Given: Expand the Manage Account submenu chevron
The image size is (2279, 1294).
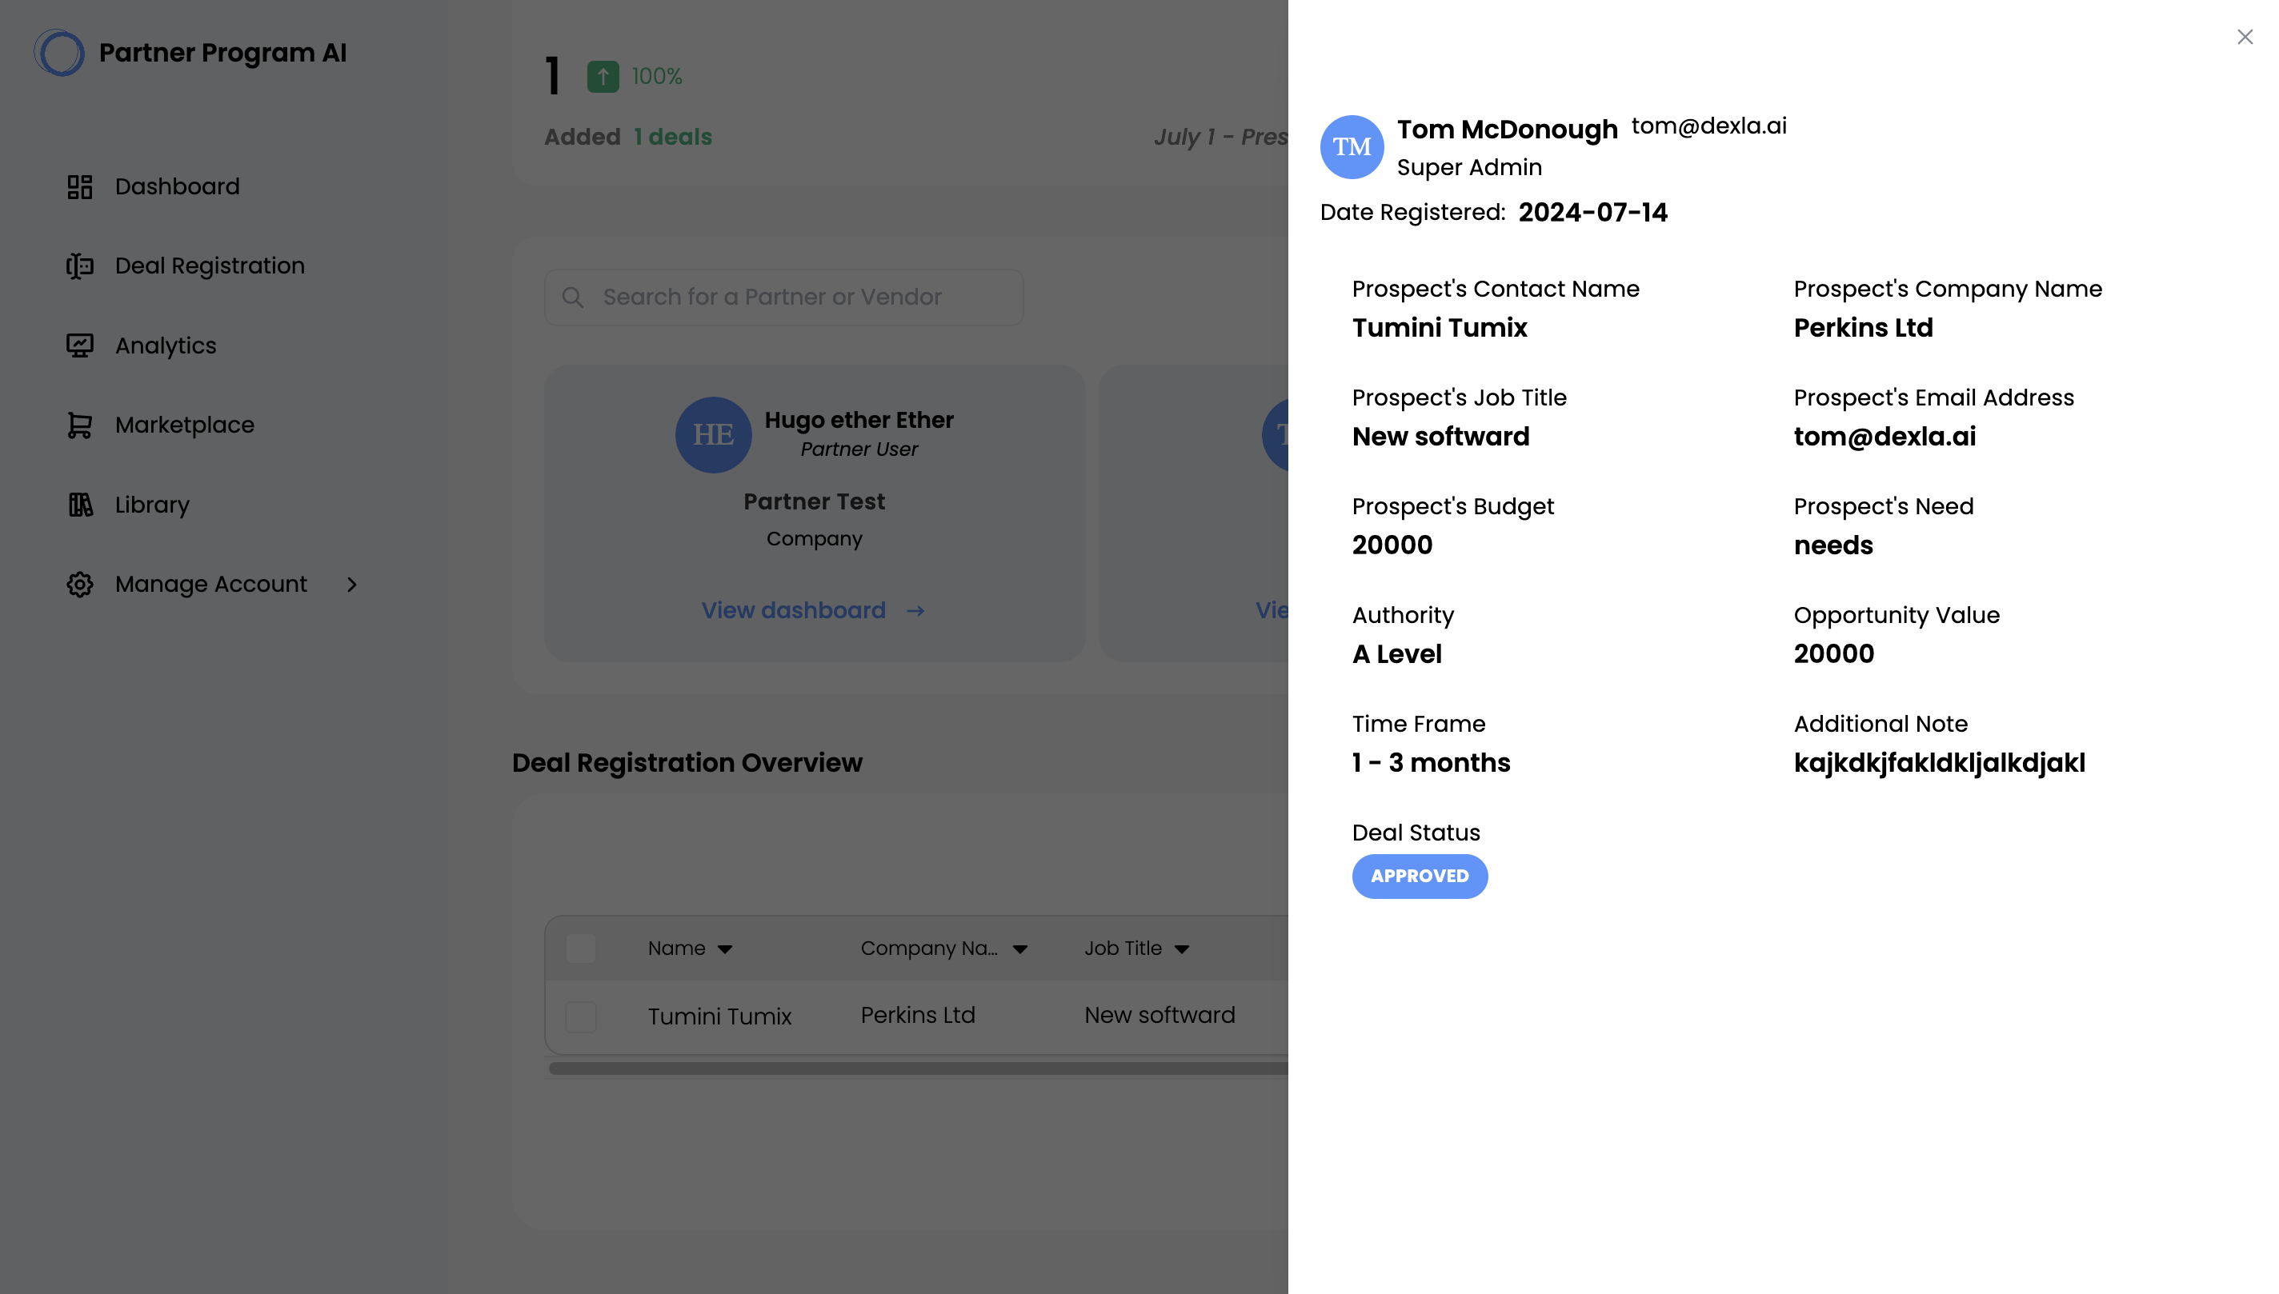Looking at the screenshot, I should click(352, 584).
